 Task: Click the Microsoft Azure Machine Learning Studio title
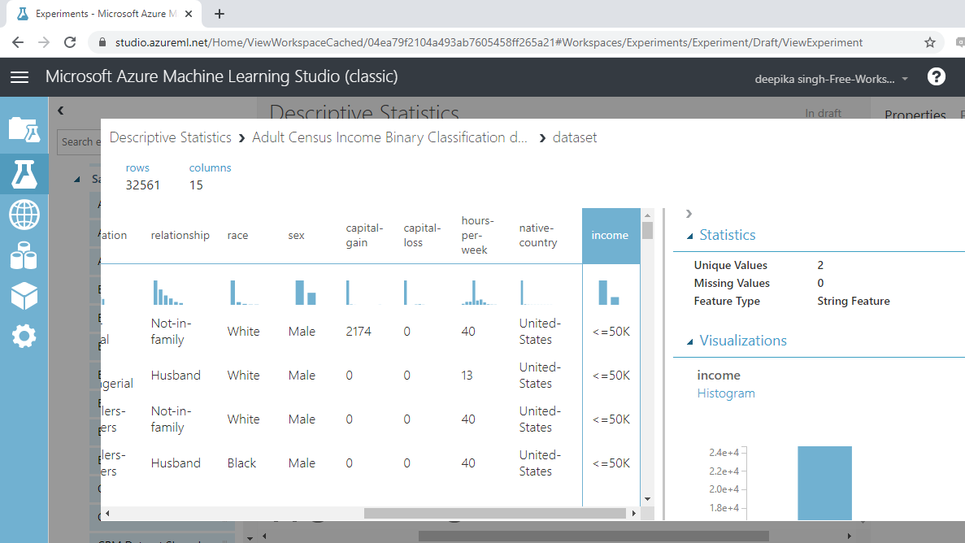[222, 76]
